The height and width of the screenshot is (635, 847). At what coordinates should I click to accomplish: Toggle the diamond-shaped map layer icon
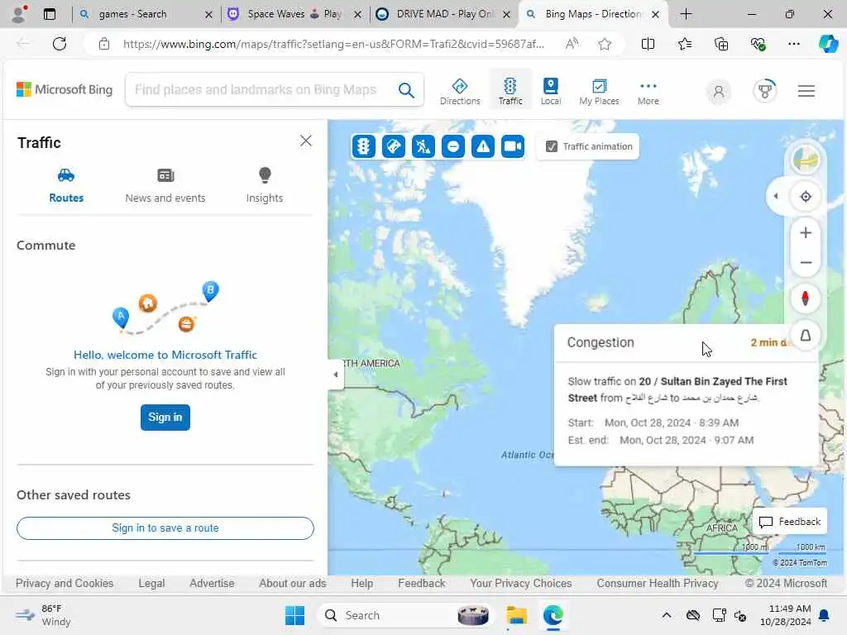pyautogui.click(x=393, y=146)
